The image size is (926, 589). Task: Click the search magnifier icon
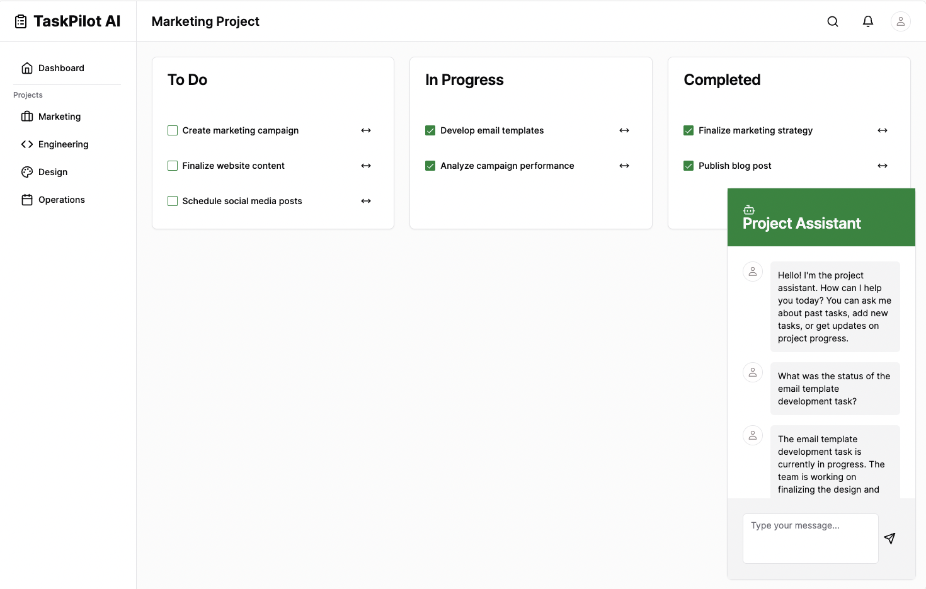pyautogui.click(x=833, y=21)
